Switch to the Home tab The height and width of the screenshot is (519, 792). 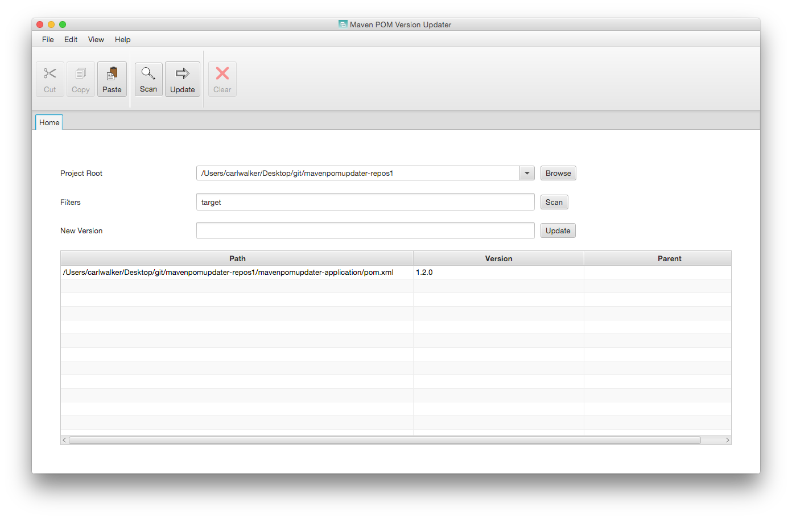click(49, 122)
